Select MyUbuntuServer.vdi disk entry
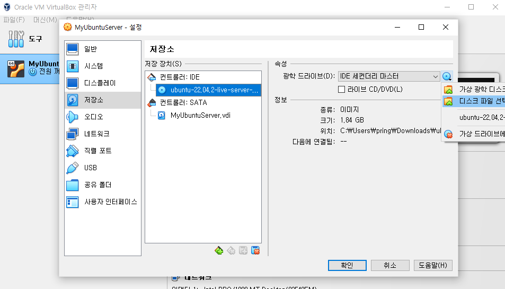 (x=200, y=116)
